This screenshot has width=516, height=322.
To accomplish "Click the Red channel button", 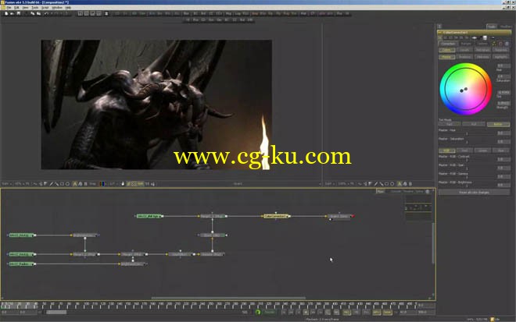I will click(464, 150).
